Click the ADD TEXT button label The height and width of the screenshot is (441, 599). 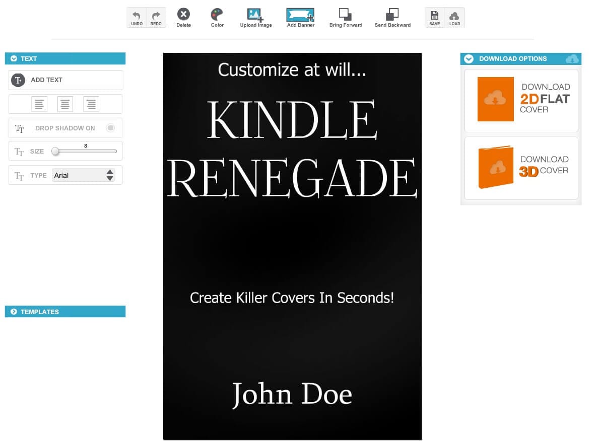click(x=47, y=80)
